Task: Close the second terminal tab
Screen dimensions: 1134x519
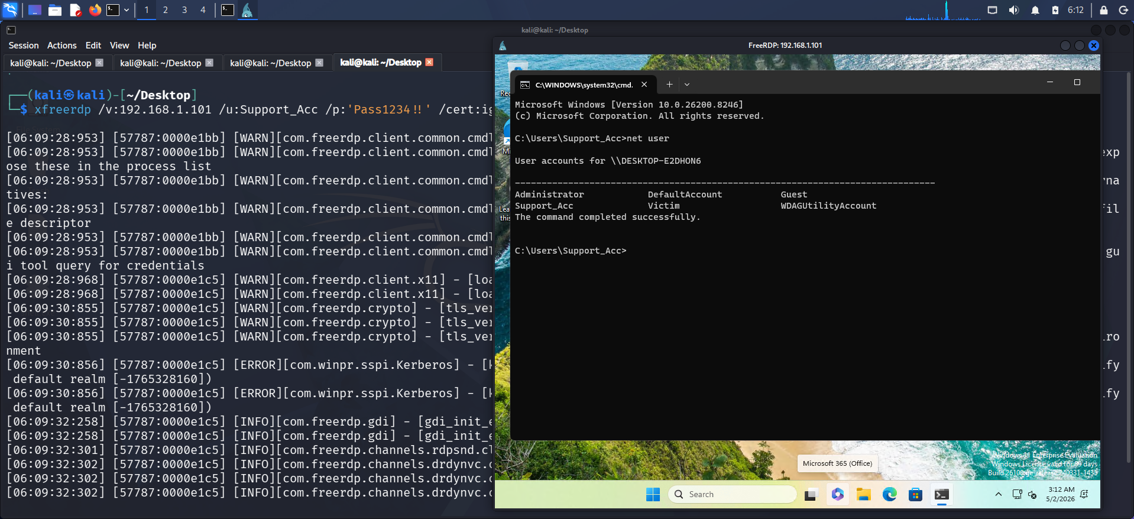Action: (x=209, y=63)
